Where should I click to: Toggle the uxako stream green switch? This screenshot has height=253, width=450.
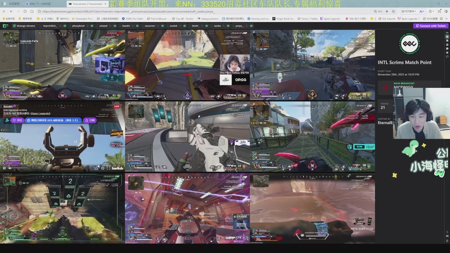tap(228, 26)
